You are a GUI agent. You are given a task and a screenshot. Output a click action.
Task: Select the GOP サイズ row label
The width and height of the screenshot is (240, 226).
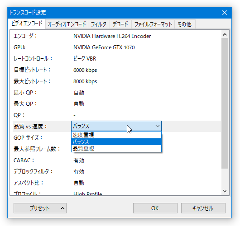(x=28, y=138)
